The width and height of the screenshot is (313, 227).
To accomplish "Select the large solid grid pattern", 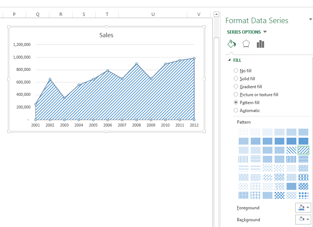I will [x=255, y=194].
